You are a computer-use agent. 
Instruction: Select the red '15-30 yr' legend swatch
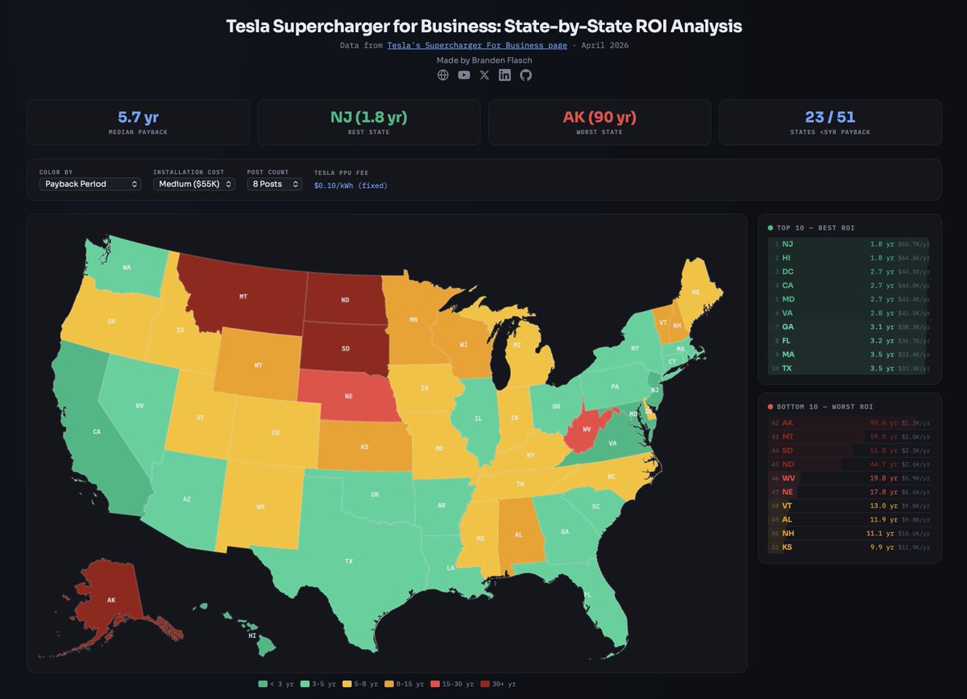435,684
